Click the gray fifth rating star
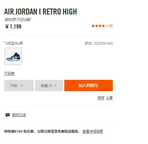The height and width of the screenshot is (144, 148). pos(107,26)
